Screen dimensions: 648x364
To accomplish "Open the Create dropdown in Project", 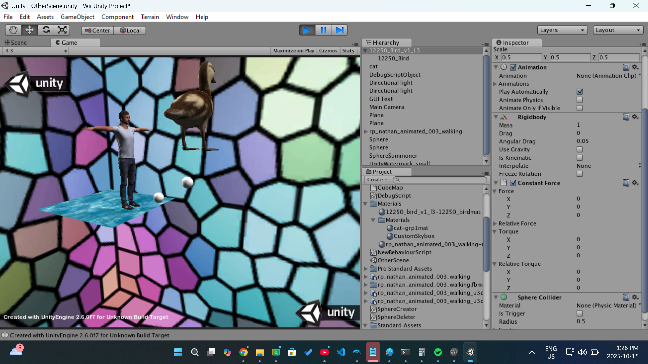I will click(x=377, y=180).
